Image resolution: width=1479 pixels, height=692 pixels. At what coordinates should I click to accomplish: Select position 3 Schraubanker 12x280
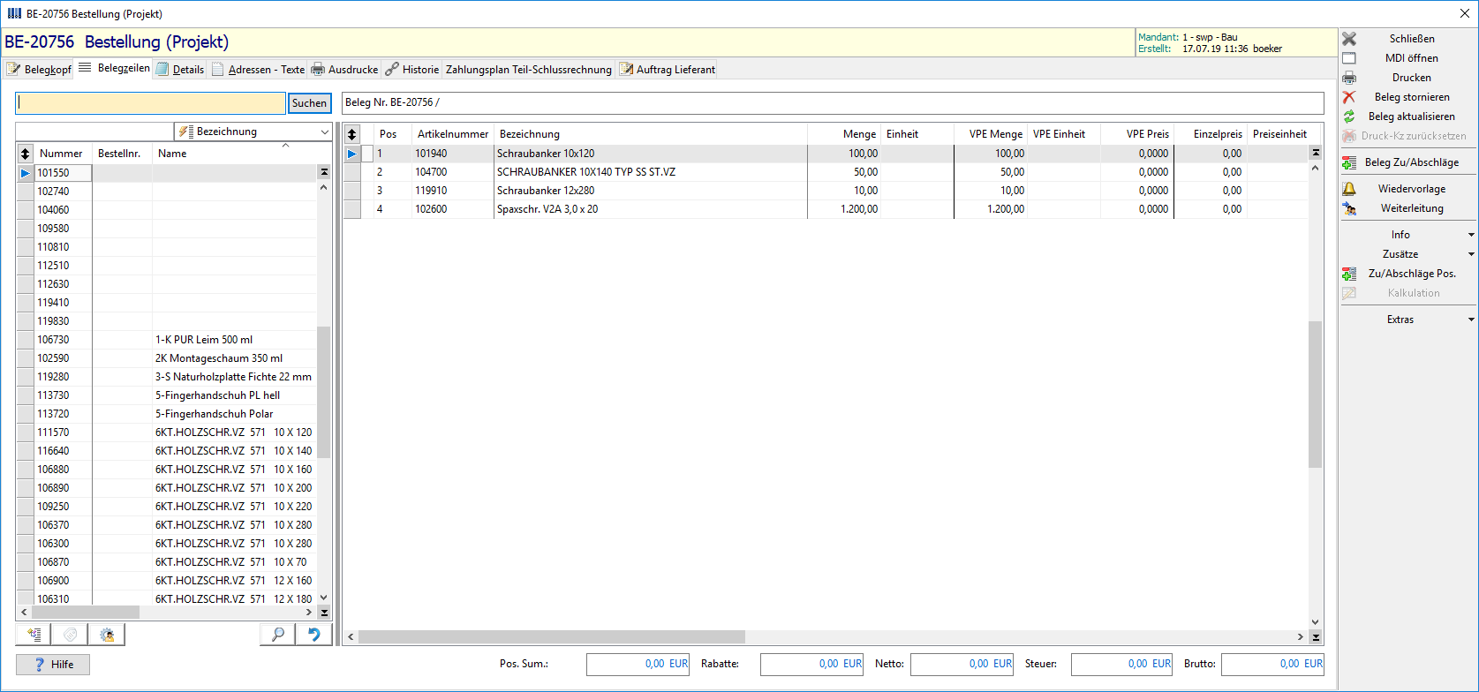point(826,191)
